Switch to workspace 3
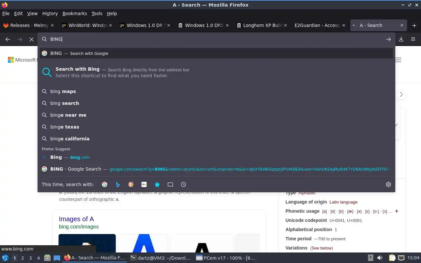This screenshot has height=263, width=421. click(30, 258)
